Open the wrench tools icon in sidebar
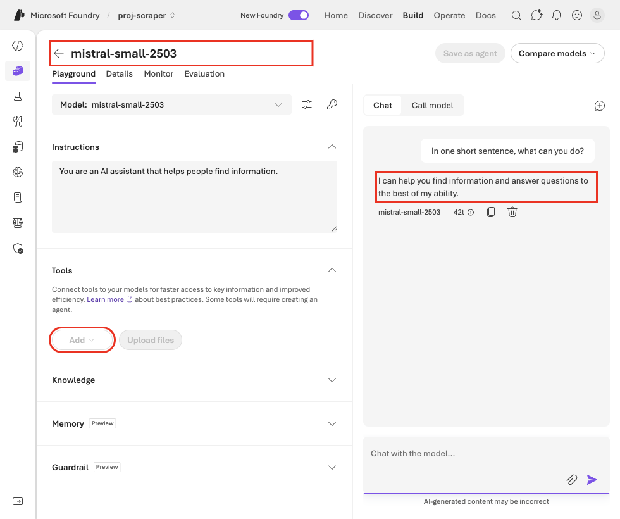Viewport: 620px width, 519px height. point(18,122)
